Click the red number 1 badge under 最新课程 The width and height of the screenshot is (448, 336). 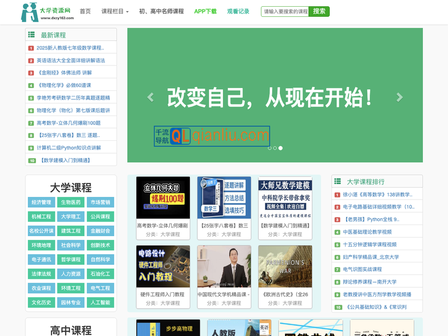[30, 48]
